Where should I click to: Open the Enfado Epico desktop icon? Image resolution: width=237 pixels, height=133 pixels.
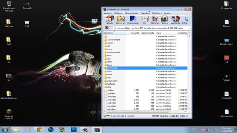[227, 42]
